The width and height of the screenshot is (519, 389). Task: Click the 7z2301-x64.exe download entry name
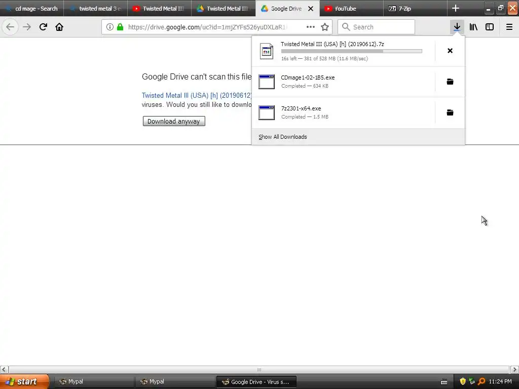[301, 108]
